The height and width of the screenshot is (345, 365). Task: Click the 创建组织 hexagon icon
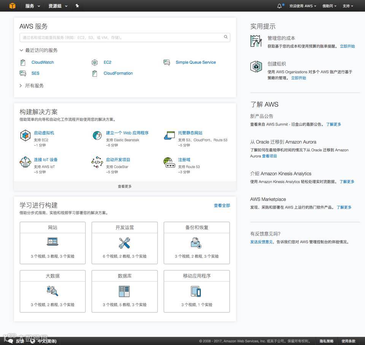pyautogui.click(x=256, y=66)
